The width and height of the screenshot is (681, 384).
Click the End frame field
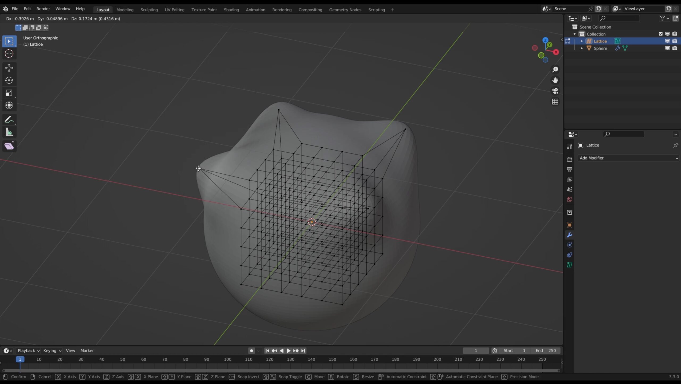545,350
